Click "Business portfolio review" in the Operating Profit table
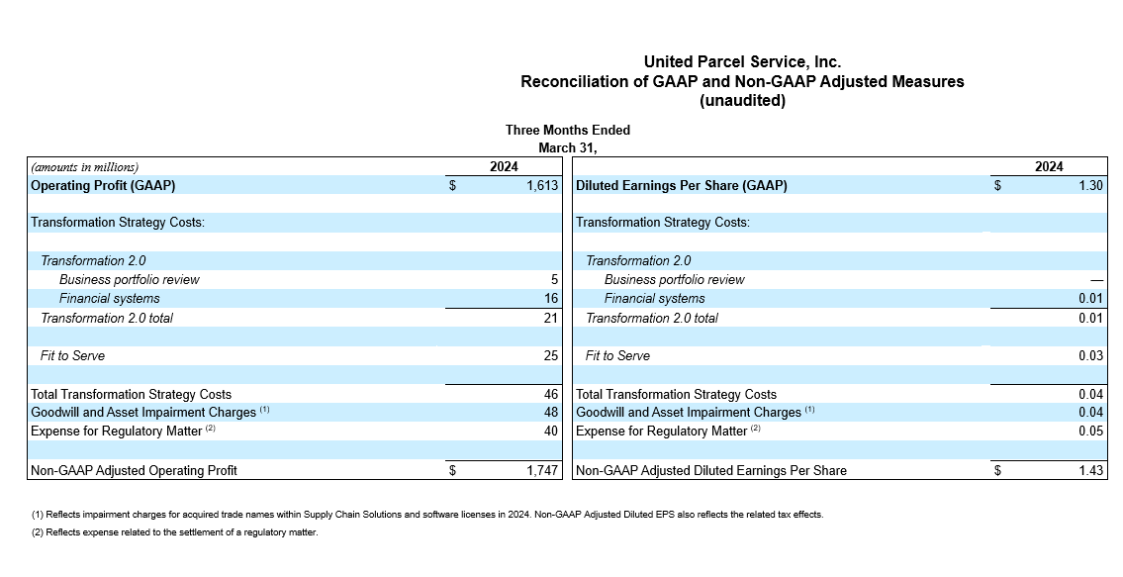Screen dimensions: 1123x577 tap(129, 279)
